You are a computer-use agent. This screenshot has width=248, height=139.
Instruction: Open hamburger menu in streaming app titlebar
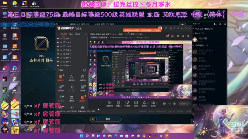[x=178, y=28]
